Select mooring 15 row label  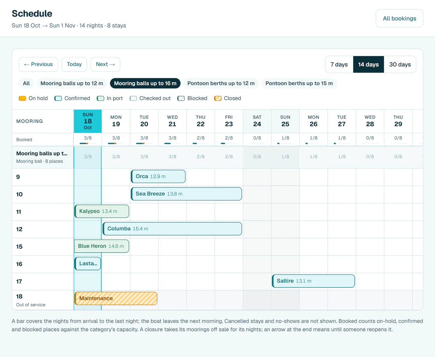pyautogui.click(x=43, y=247)
